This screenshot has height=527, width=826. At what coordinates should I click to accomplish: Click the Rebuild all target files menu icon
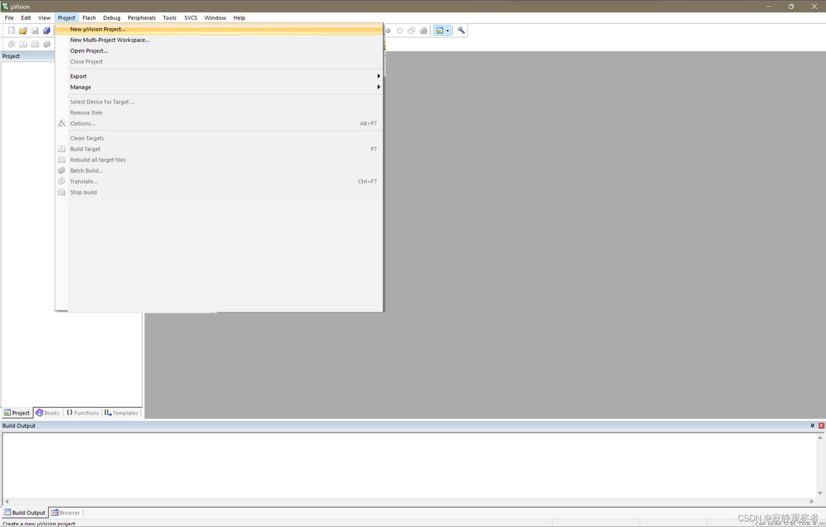[62, 160]
